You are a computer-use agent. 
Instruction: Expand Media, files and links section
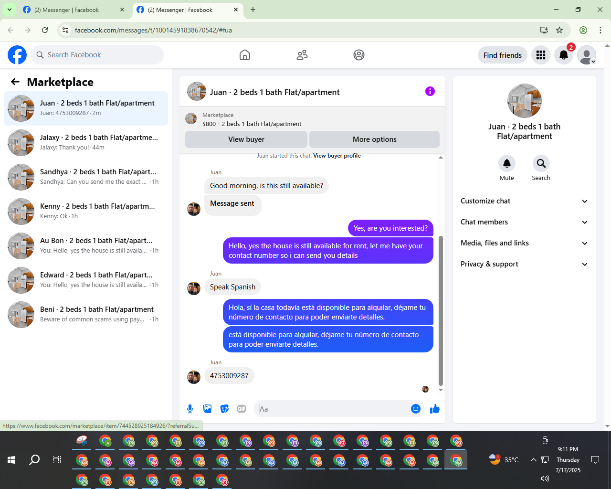tap(525, 243)
